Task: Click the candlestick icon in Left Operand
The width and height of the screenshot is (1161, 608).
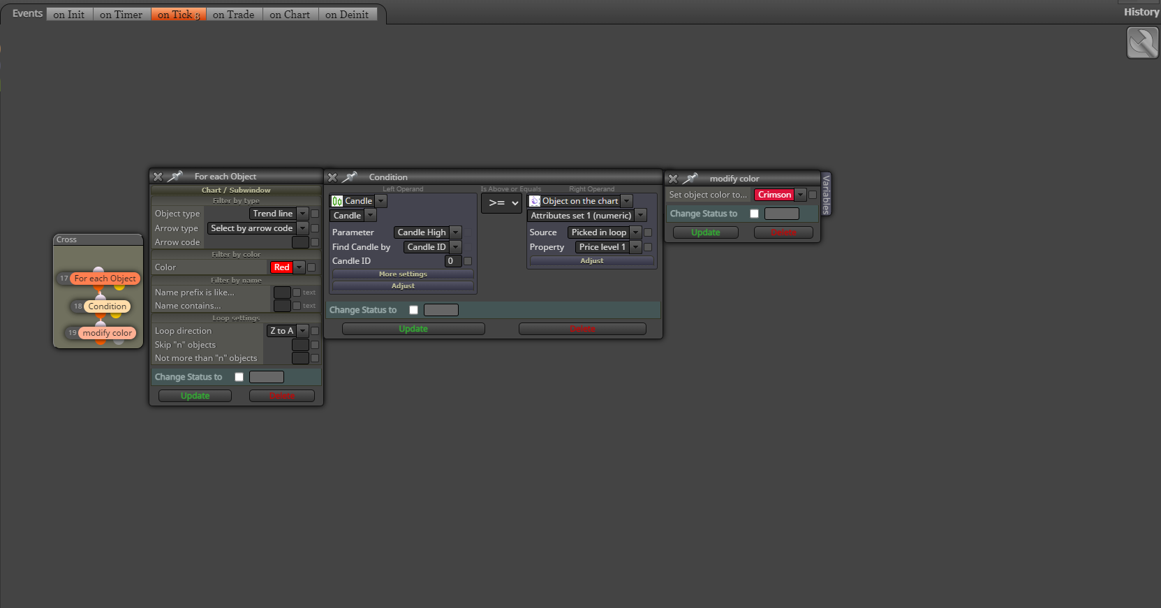Action: tap(337, 201)
